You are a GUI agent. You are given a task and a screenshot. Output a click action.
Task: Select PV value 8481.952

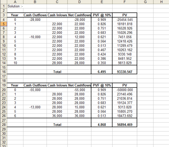125,59
